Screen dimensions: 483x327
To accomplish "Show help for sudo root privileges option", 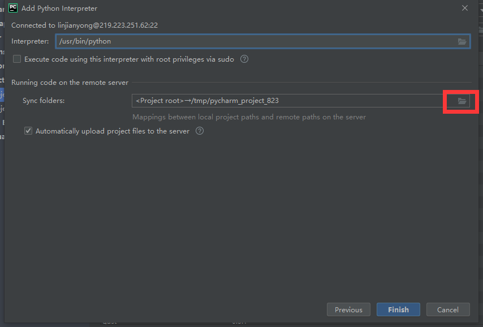I will (244, 59).
